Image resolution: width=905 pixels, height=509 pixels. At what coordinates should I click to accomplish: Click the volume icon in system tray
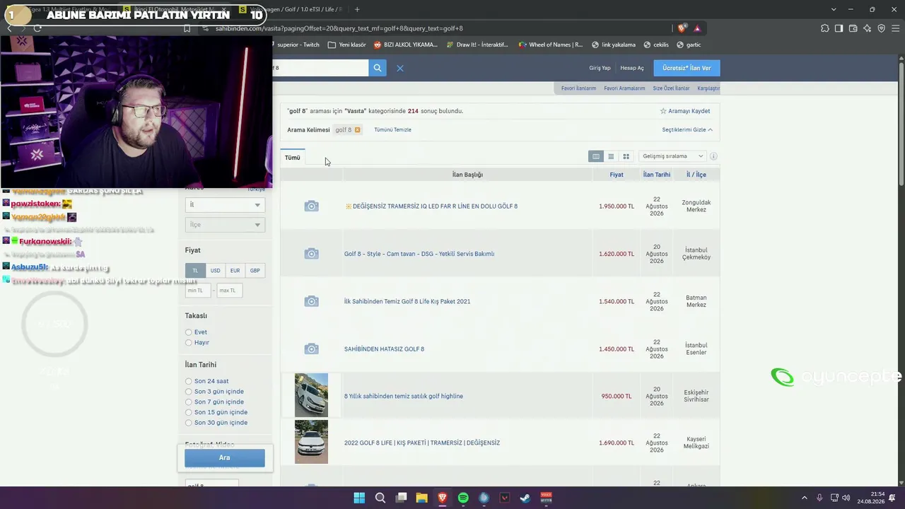846,498
